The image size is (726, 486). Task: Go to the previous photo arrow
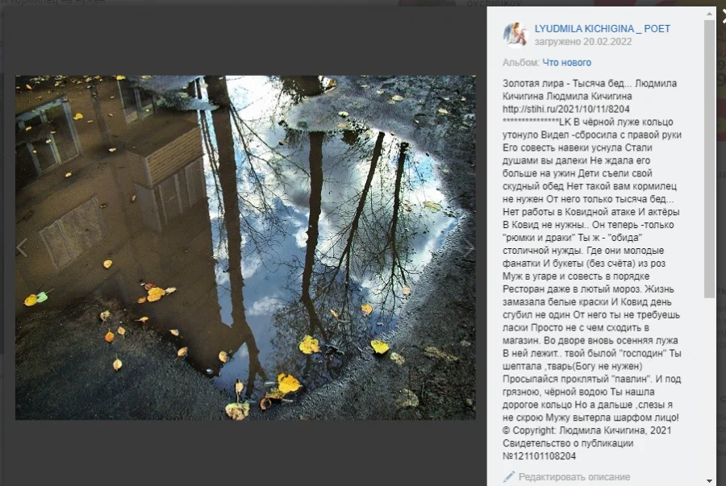coord(22,247)
